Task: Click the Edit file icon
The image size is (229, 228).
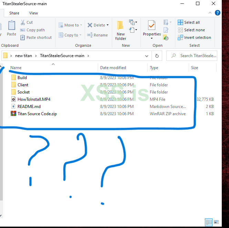Action: (166, 30)
